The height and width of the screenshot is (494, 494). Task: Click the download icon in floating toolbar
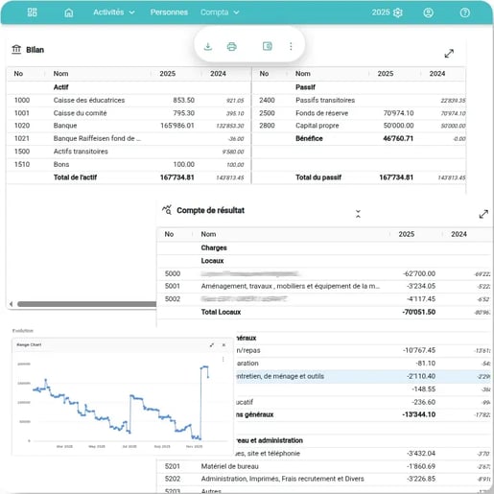[208, 46]
